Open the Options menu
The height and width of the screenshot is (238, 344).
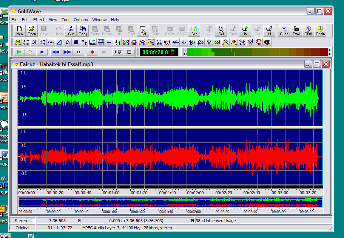tap(81, 20)
